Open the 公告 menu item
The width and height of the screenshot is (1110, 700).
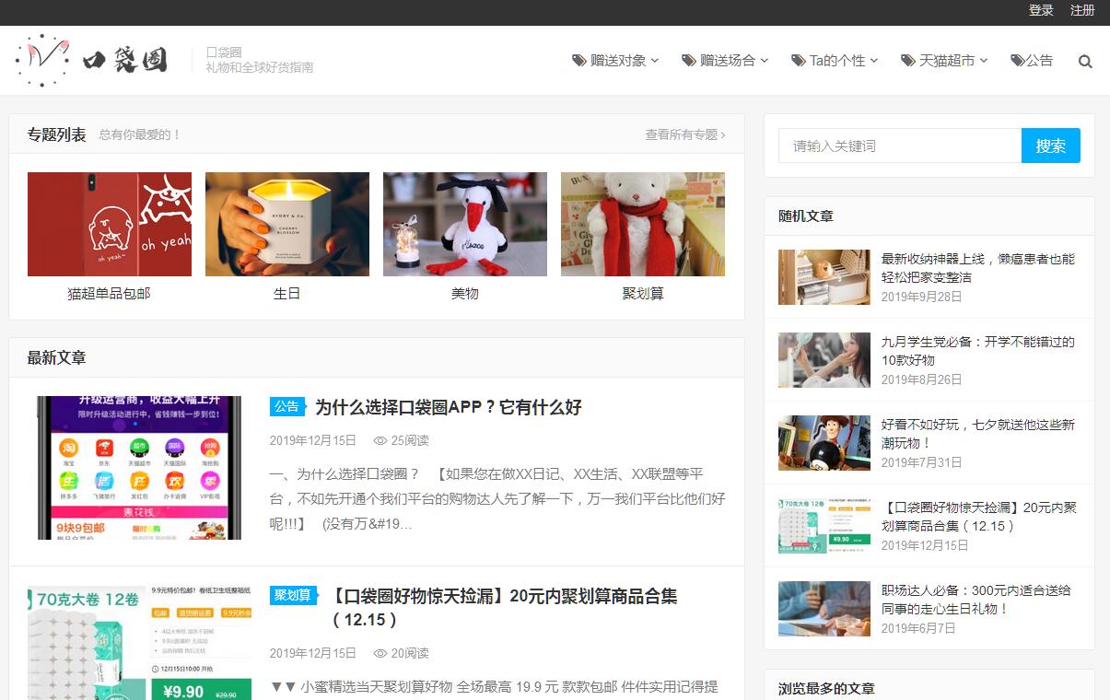[x=1032, y=61]
